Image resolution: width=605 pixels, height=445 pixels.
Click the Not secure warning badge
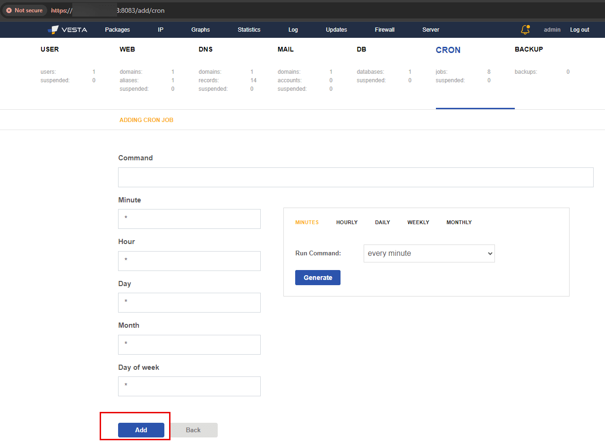click(x=24, y=10)
